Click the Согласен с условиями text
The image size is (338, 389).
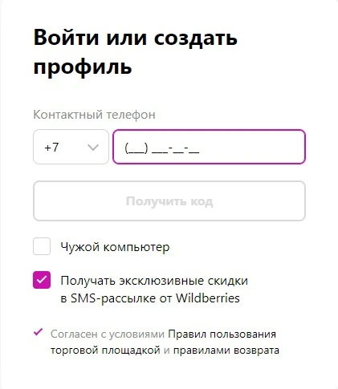[108, 334]
